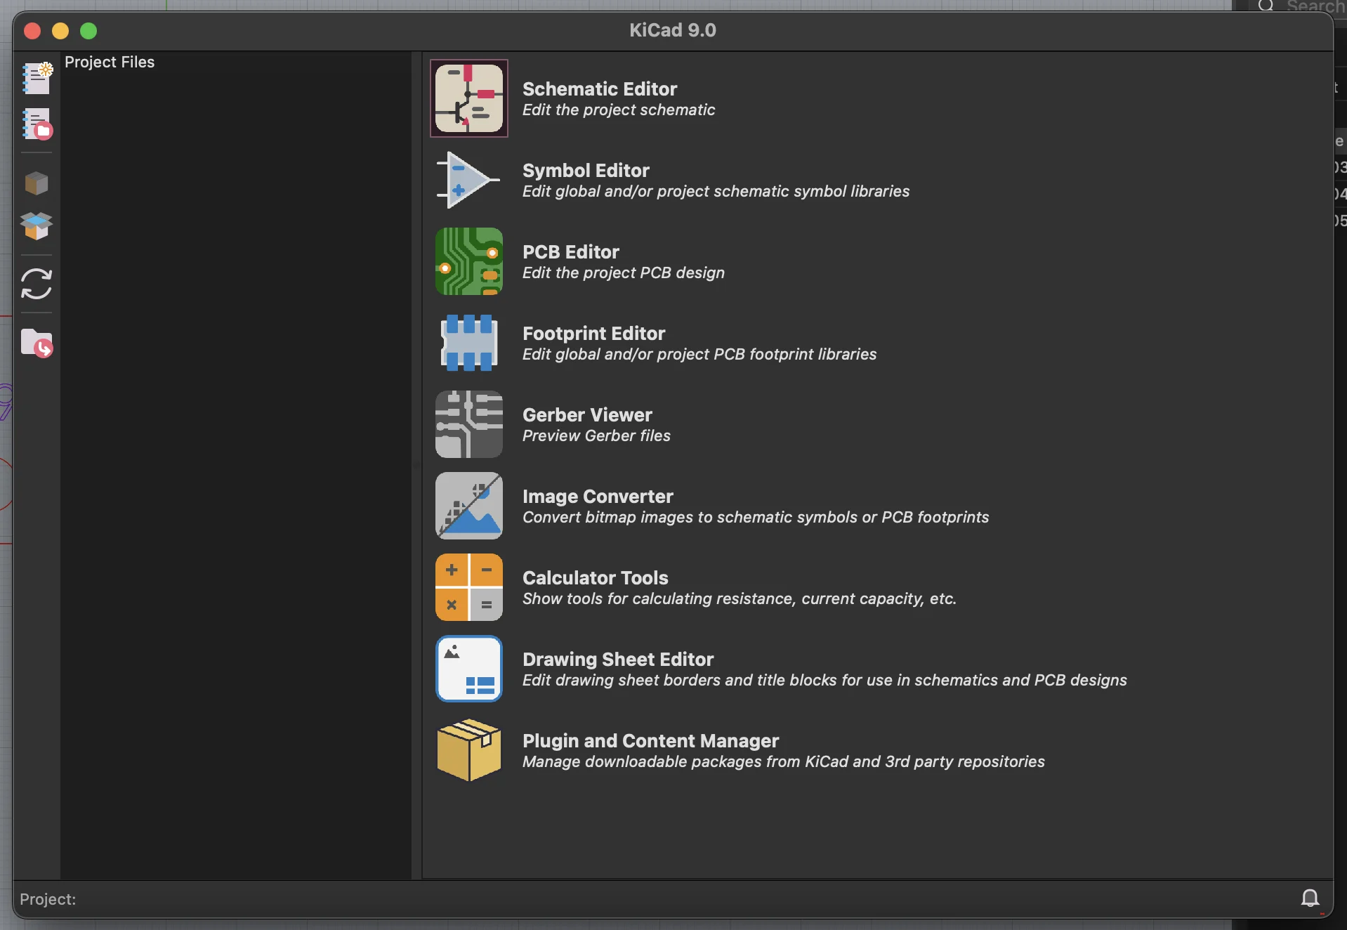This screenshot has width=1347, height=930.
Task: Open the Calculator Tools icon
Action: [469, 587]
